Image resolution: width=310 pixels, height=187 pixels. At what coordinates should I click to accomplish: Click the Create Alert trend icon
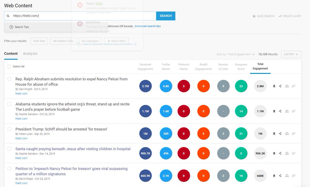click(x=280, y=16)
